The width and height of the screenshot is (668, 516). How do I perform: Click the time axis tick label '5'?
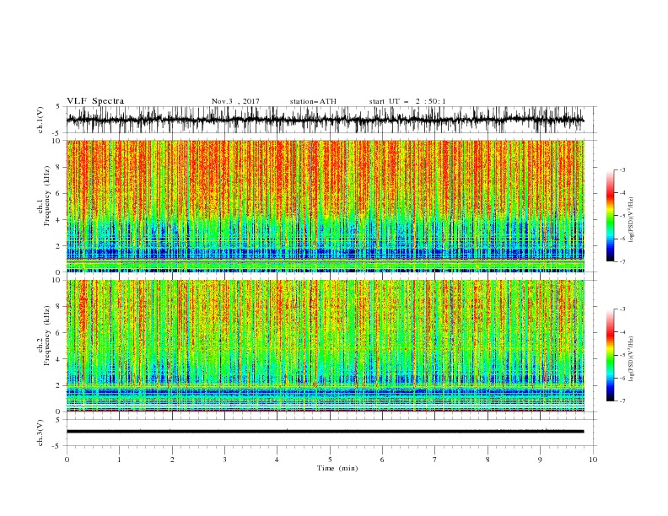(330, 460)
